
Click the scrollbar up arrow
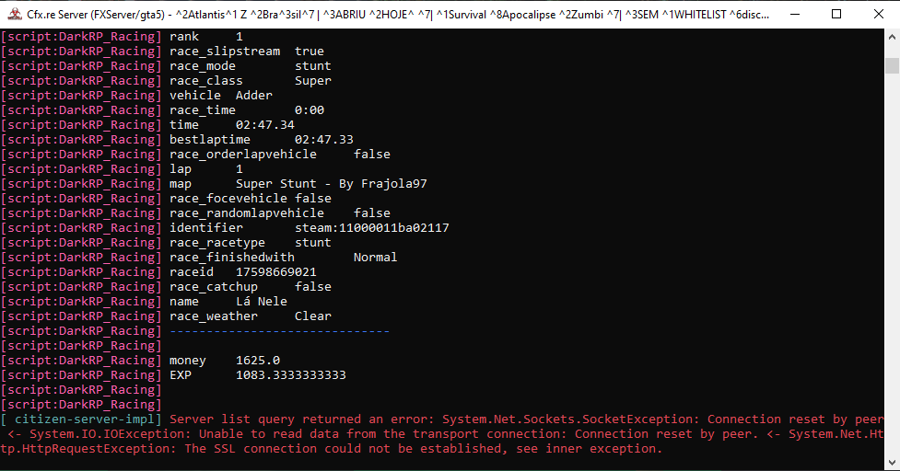[x=892, y=38]
